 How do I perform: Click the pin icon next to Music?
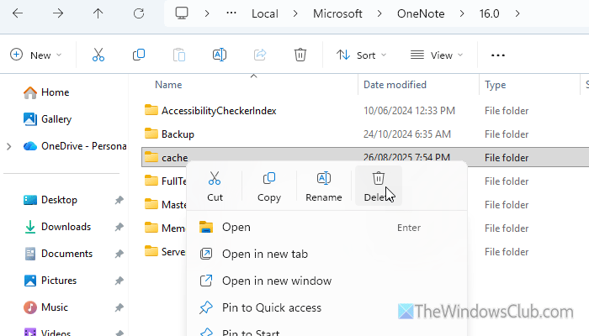click(x=119, y=307)
